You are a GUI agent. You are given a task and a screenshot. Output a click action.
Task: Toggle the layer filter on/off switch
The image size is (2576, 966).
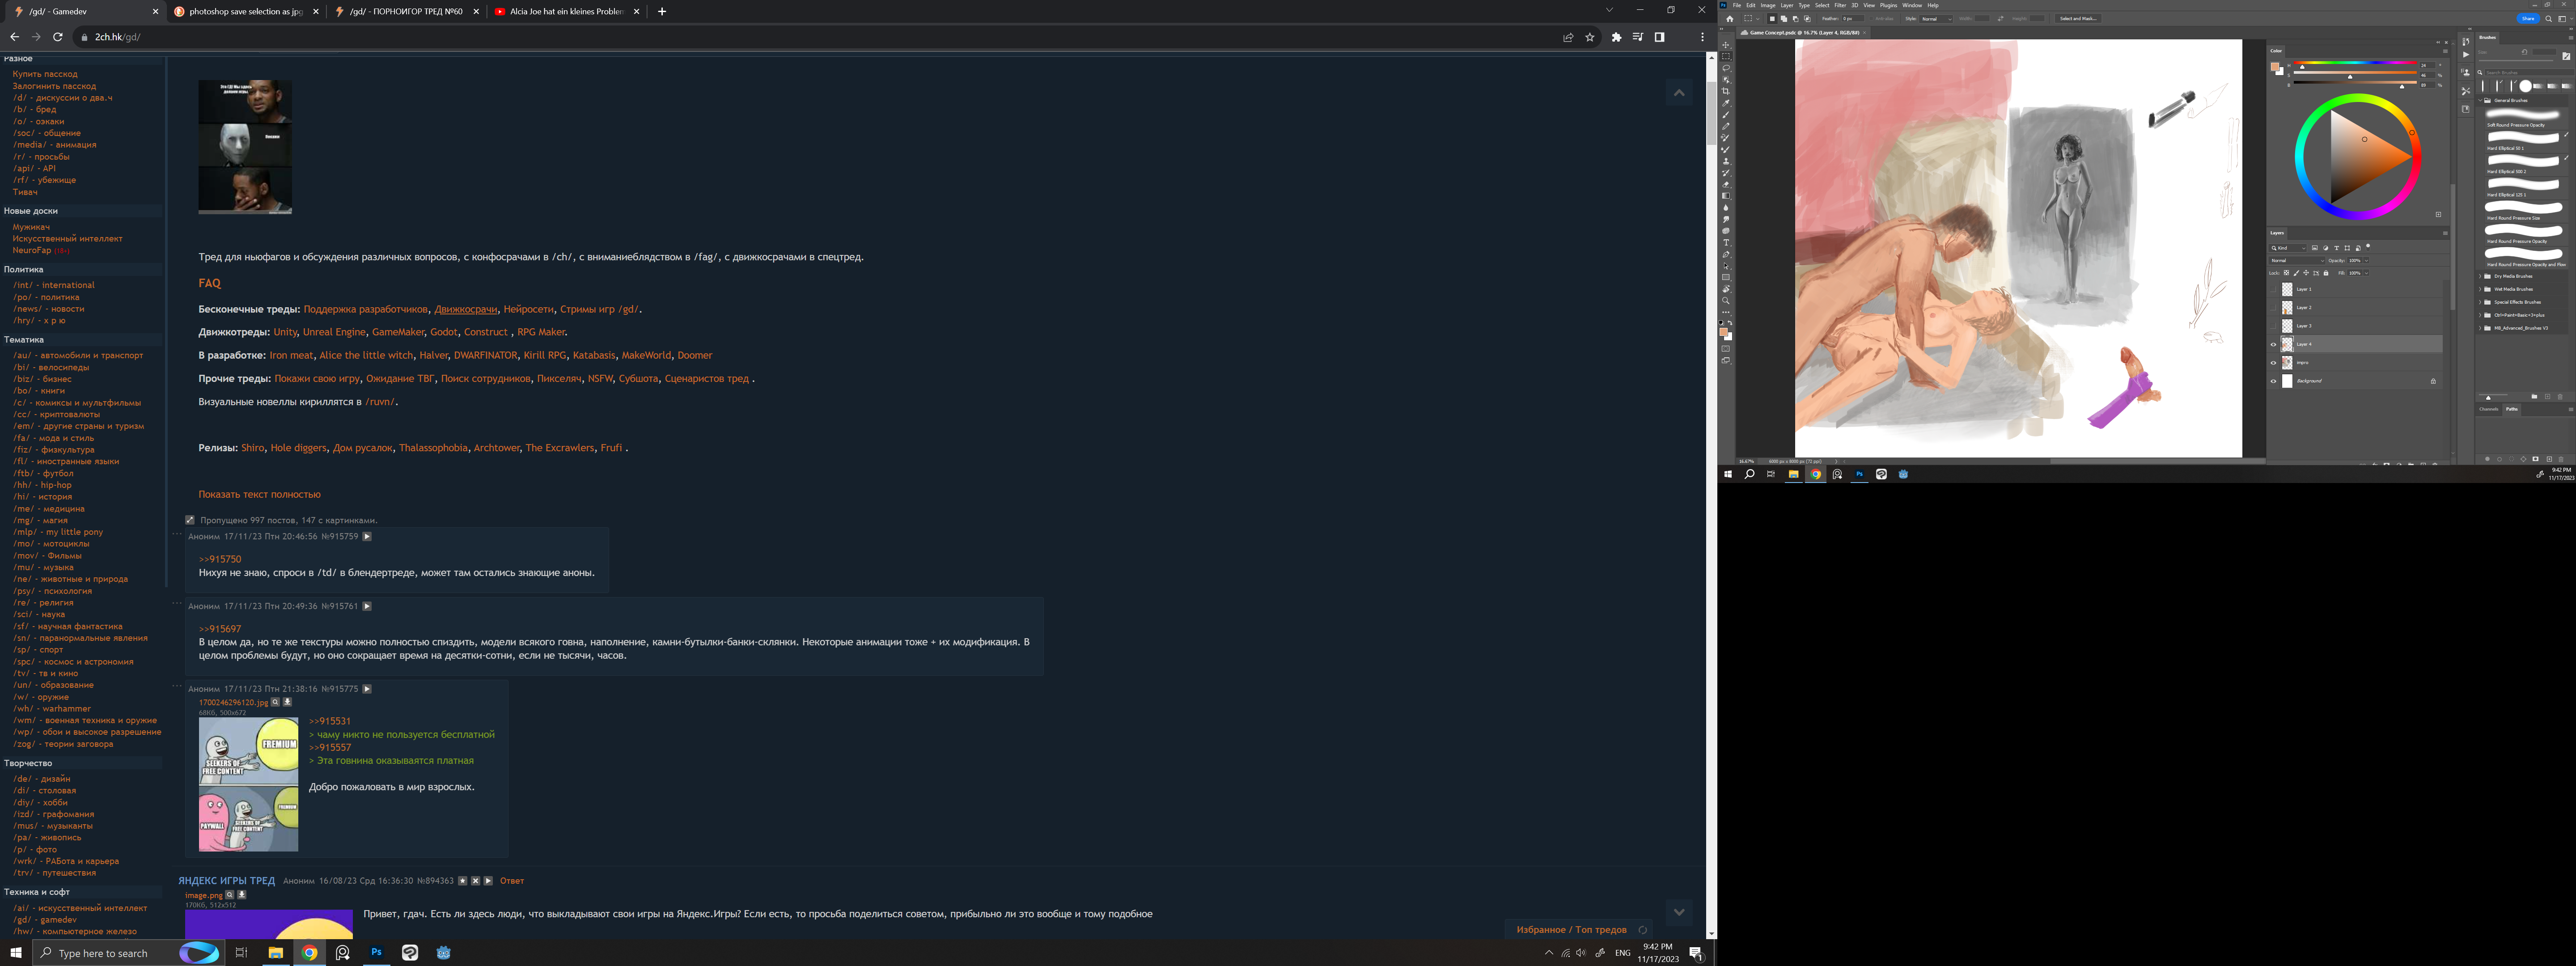click(2368, 248)
